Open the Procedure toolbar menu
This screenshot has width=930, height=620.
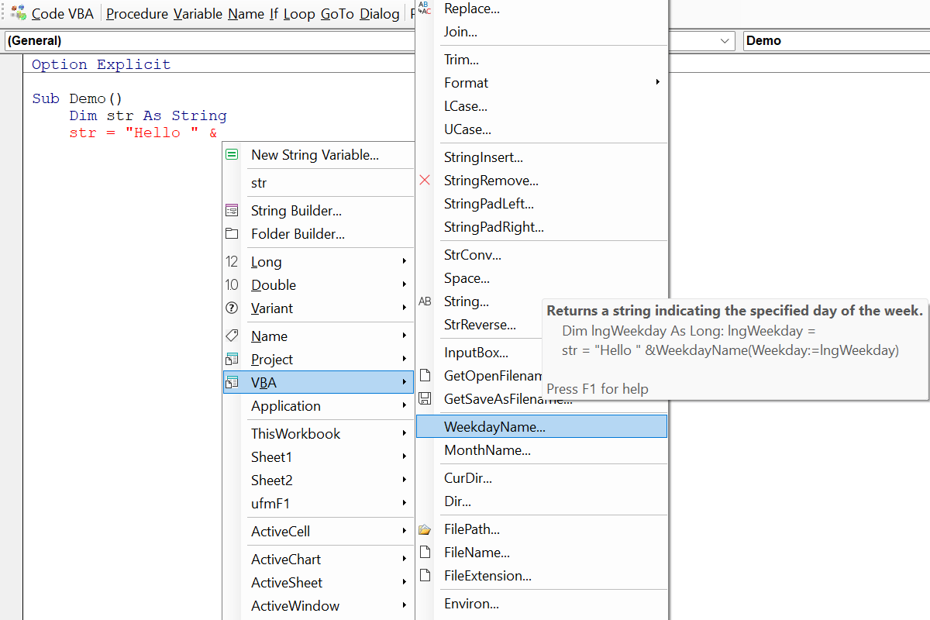tap(138, 14)
